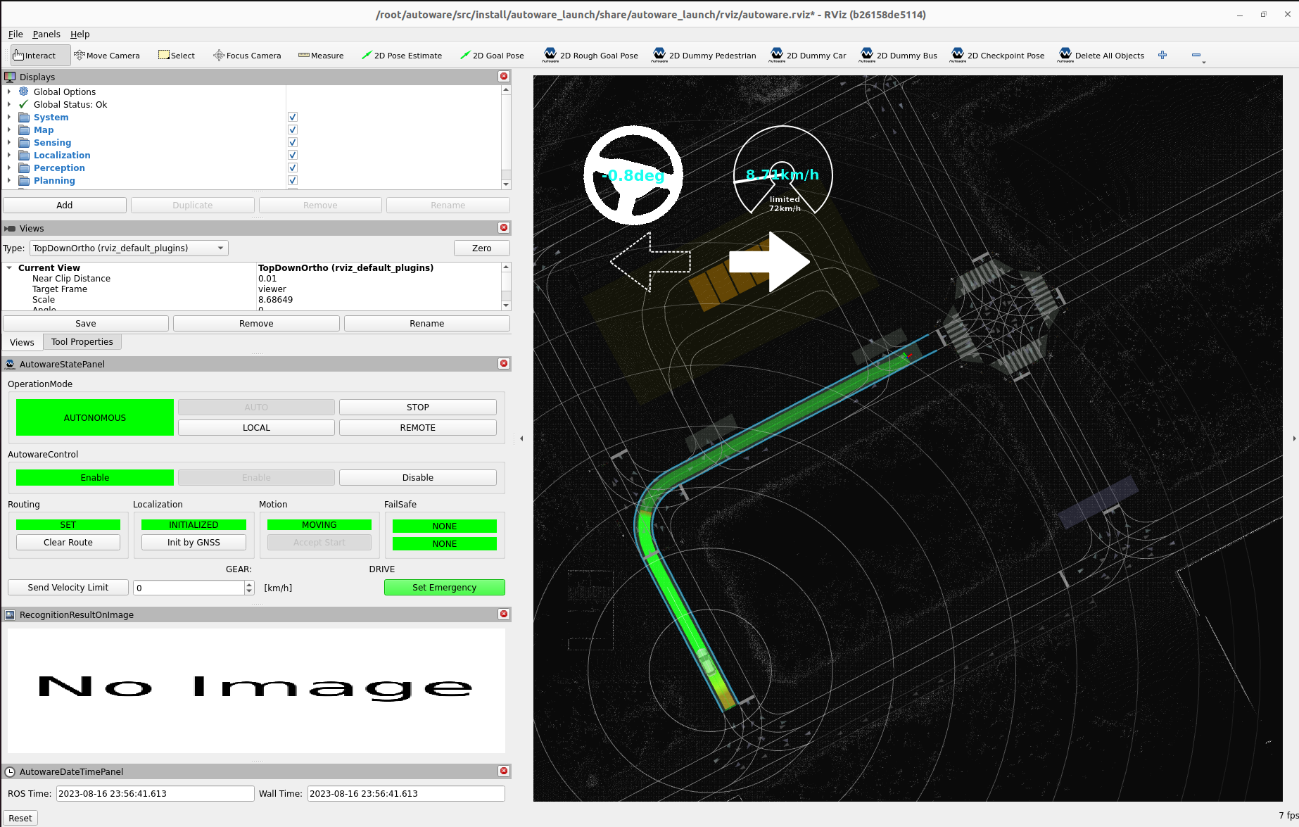Image resolution: width=1299 pixels, height=827 pixels.
Task: Toggle the Sensing display checkbox
Action: coord(293,142)
